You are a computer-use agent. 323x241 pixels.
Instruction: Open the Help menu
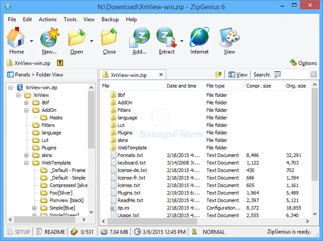131,19
